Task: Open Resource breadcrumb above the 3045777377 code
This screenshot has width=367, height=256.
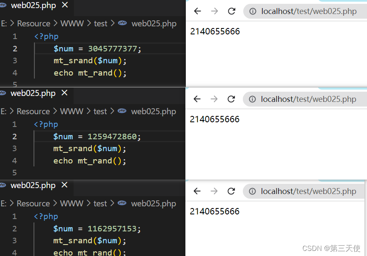Action: point(34,23)
